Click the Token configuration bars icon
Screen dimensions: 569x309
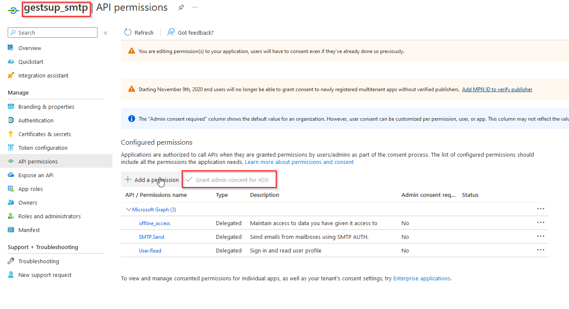point(11,148)
